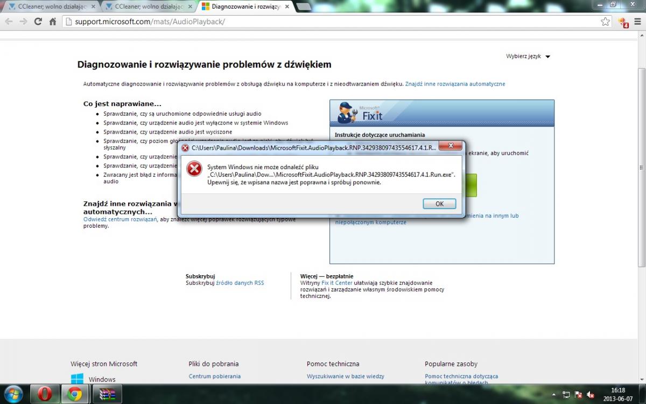Switch to the leftmost CCleaner tab
Screen dimensions: 646x404
51,6
